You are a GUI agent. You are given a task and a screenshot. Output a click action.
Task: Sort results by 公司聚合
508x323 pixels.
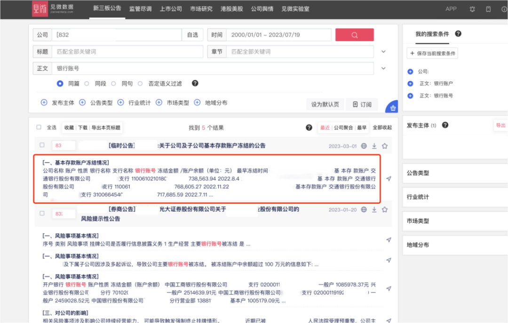click(343, 127)
